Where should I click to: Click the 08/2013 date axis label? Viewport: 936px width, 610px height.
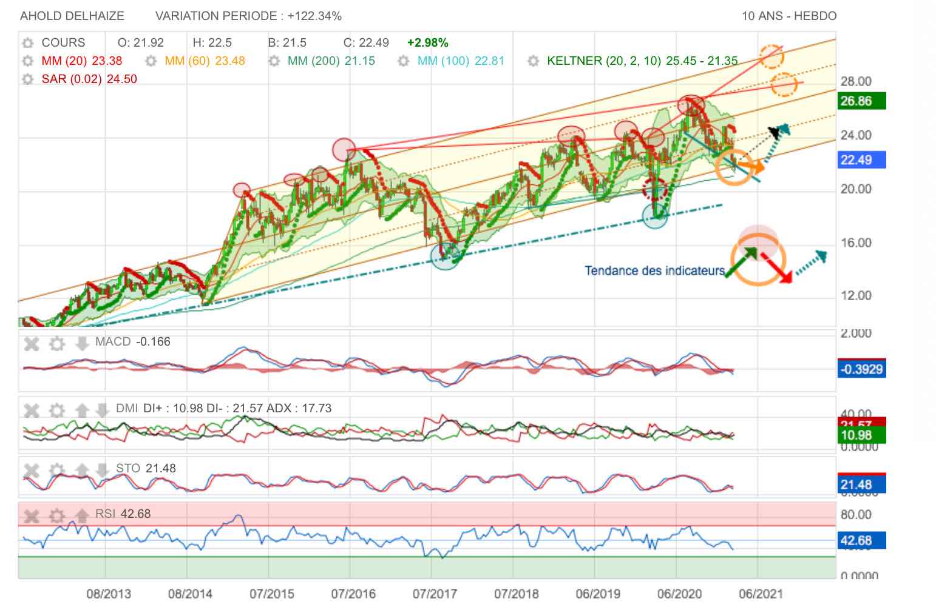(x=109, y=594)
